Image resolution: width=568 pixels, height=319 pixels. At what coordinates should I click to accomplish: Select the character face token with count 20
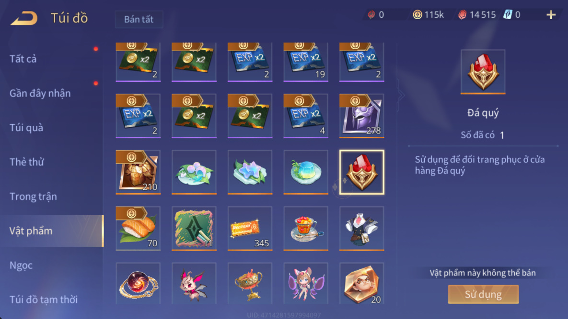361,283
